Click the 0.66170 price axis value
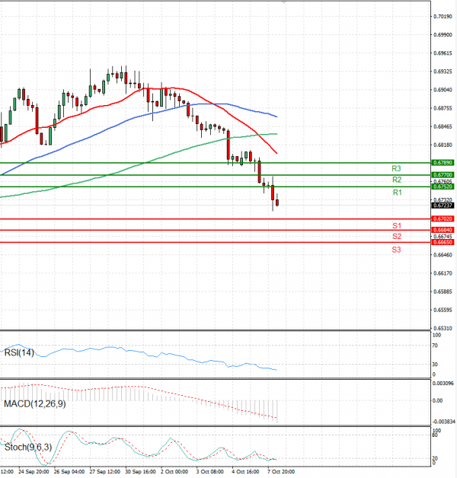Screen dimensions: 457x478 443,273
